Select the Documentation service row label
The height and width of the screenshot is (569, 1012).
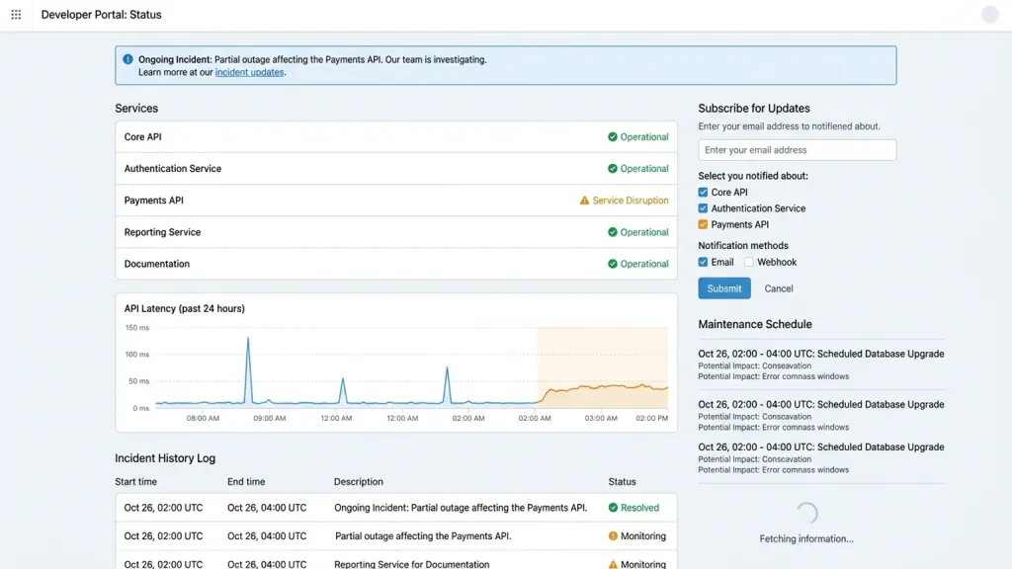(x=157, y=264)
